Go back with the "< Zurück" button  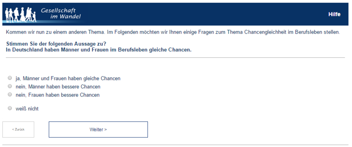coord(18,129)
